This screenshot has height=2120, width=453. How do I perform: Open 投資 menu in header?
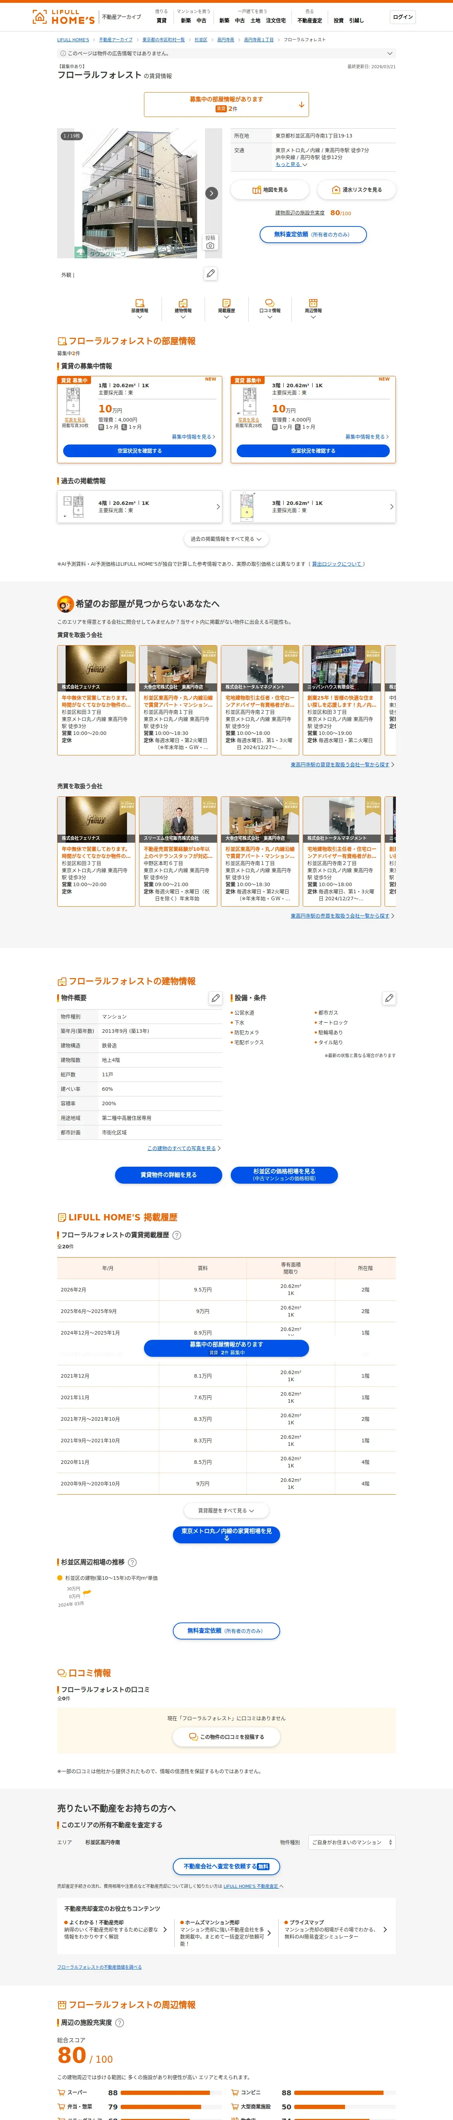click(338, 20)
